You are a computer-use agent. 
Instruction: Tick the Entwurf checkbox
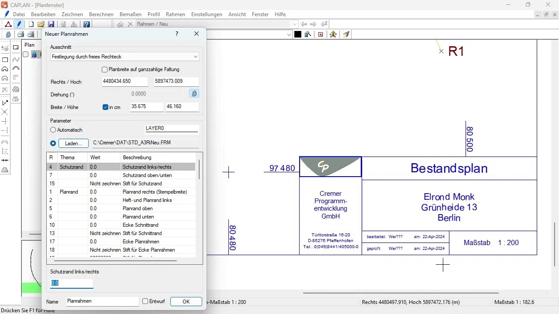(x=145, y=301)
